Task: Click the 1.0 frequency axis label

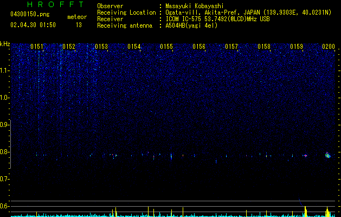Action: pyautogui.click(x=4, y=98)
